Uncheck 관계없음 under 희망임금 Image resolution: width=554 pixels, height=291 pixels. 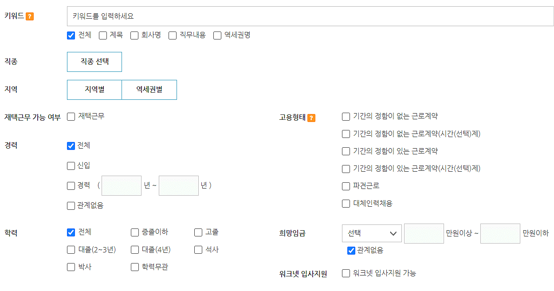(x=350, y=250)
